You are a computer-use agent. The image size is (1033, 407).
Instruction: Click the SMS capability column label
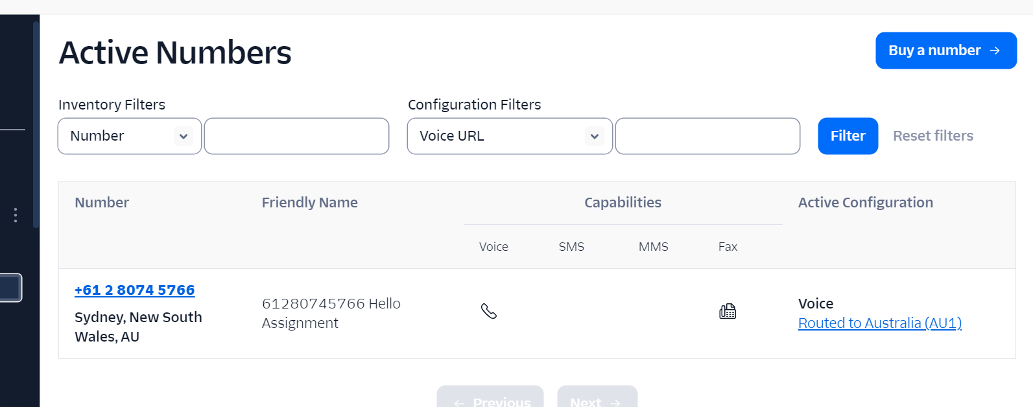point(571,247)
